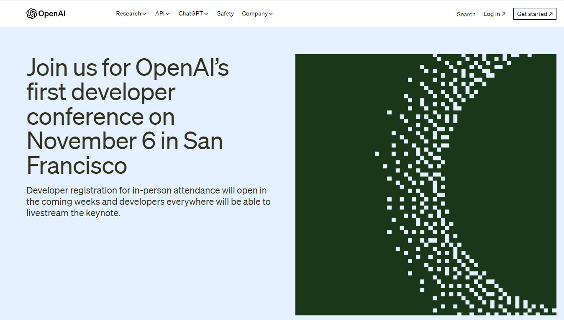This screenshot has height=320, width=564.
Task: Open the Research dropdown menu
Action: (x=131, y=14)
